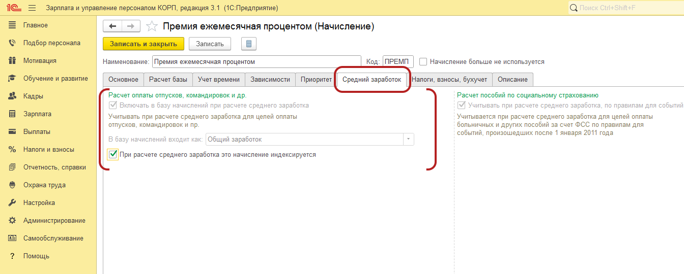Click the back arrow navigation button
Screen dimensions: 684x274
tap(112, 26)
